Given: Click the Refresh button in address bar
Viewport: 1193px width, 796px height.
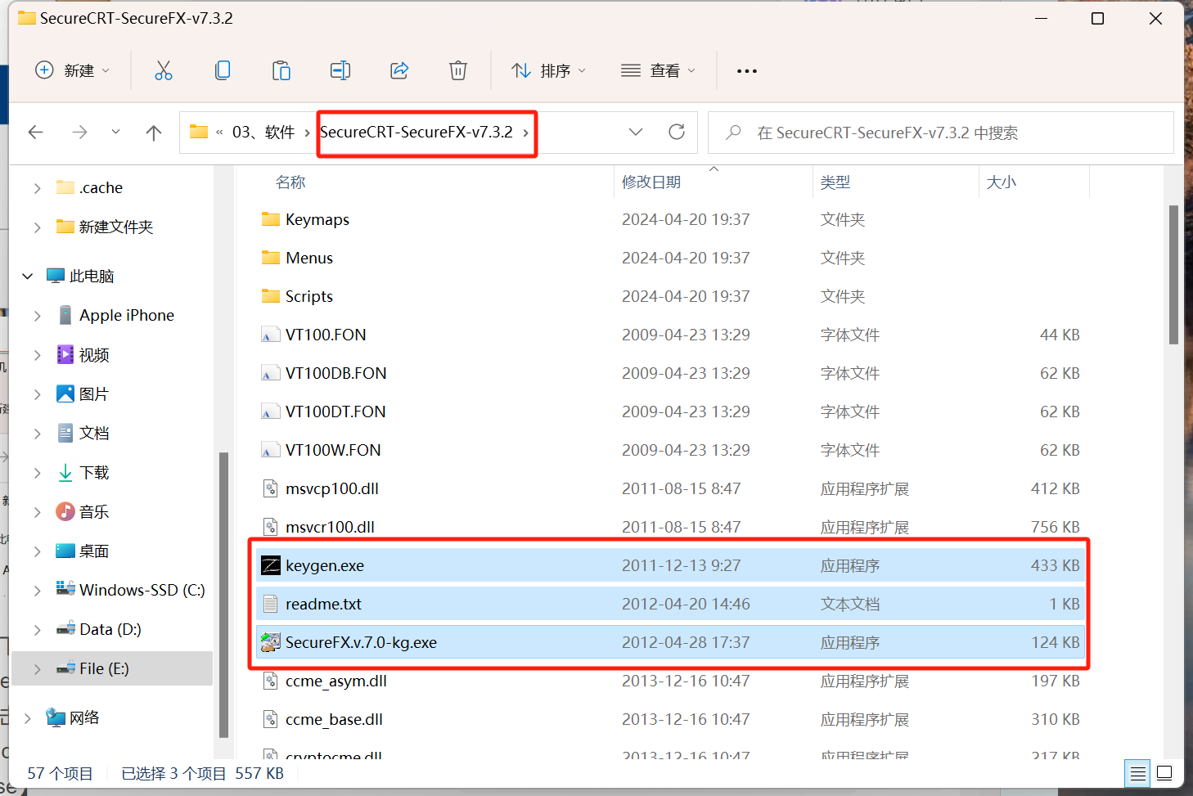Looking at the screenshot, I should point(677,132).
